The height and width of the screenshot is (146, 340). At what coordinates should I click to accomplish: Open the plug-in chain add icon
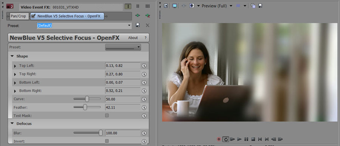coord(138,15)
